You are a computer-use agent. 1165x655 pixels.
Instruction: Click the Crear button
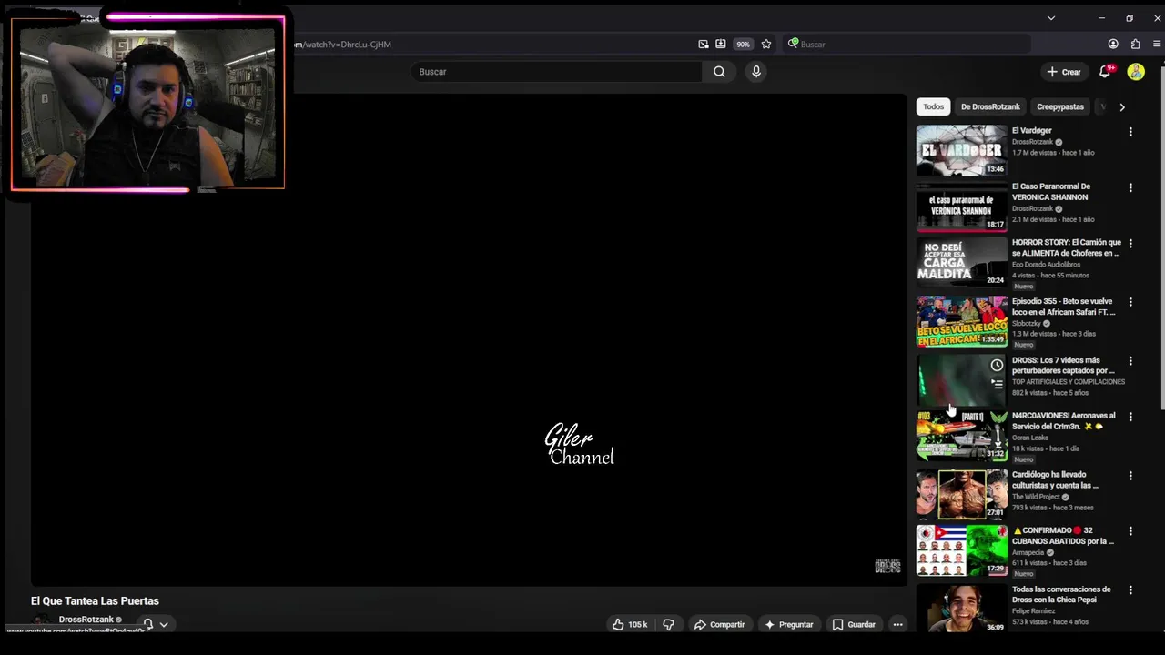click(x=1063, y=72)
